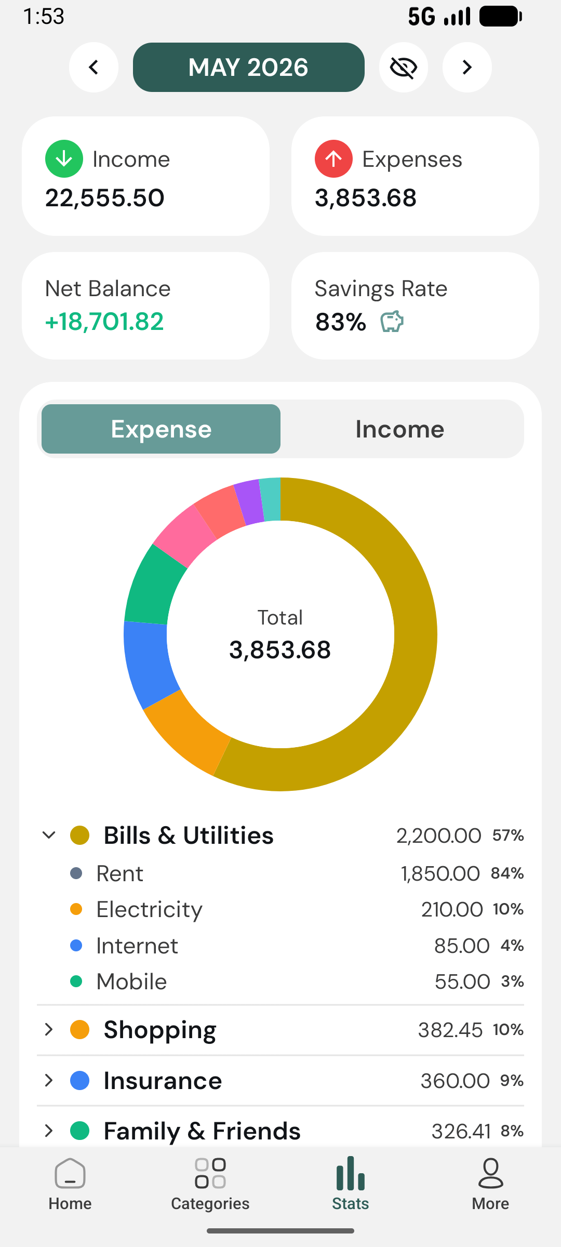Switch to the Income chart tab
The image size is (561, 1247).
click(x=400, y=429)
